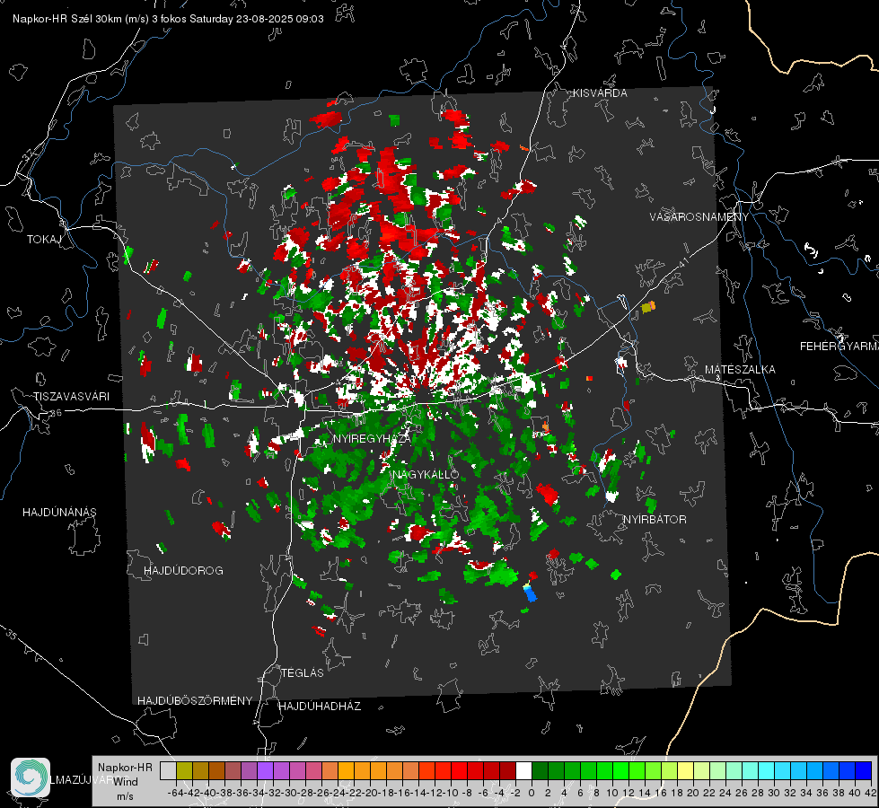Click the Napkor-HR Wind m/s legend title
879x808 pixels.
pos(125,782)
